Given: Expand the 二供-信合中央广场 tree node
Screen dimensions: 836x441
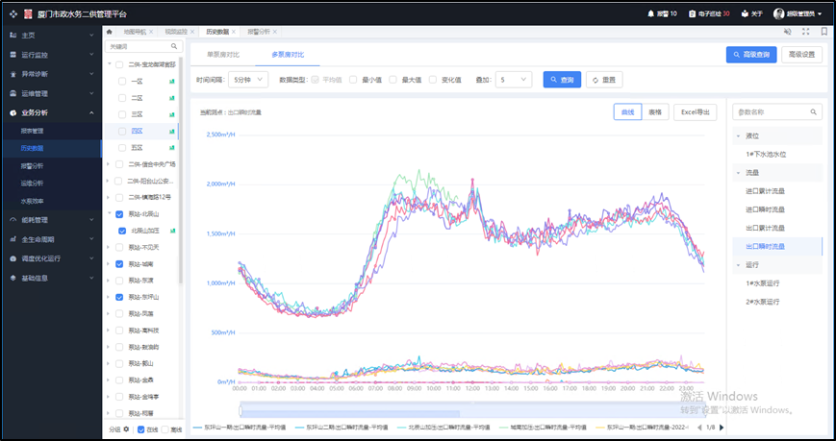Looking at the screenshot, I should (107, 164).
